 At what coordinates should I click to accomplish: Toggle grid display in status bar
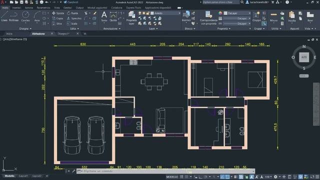(x=181, y=177)
